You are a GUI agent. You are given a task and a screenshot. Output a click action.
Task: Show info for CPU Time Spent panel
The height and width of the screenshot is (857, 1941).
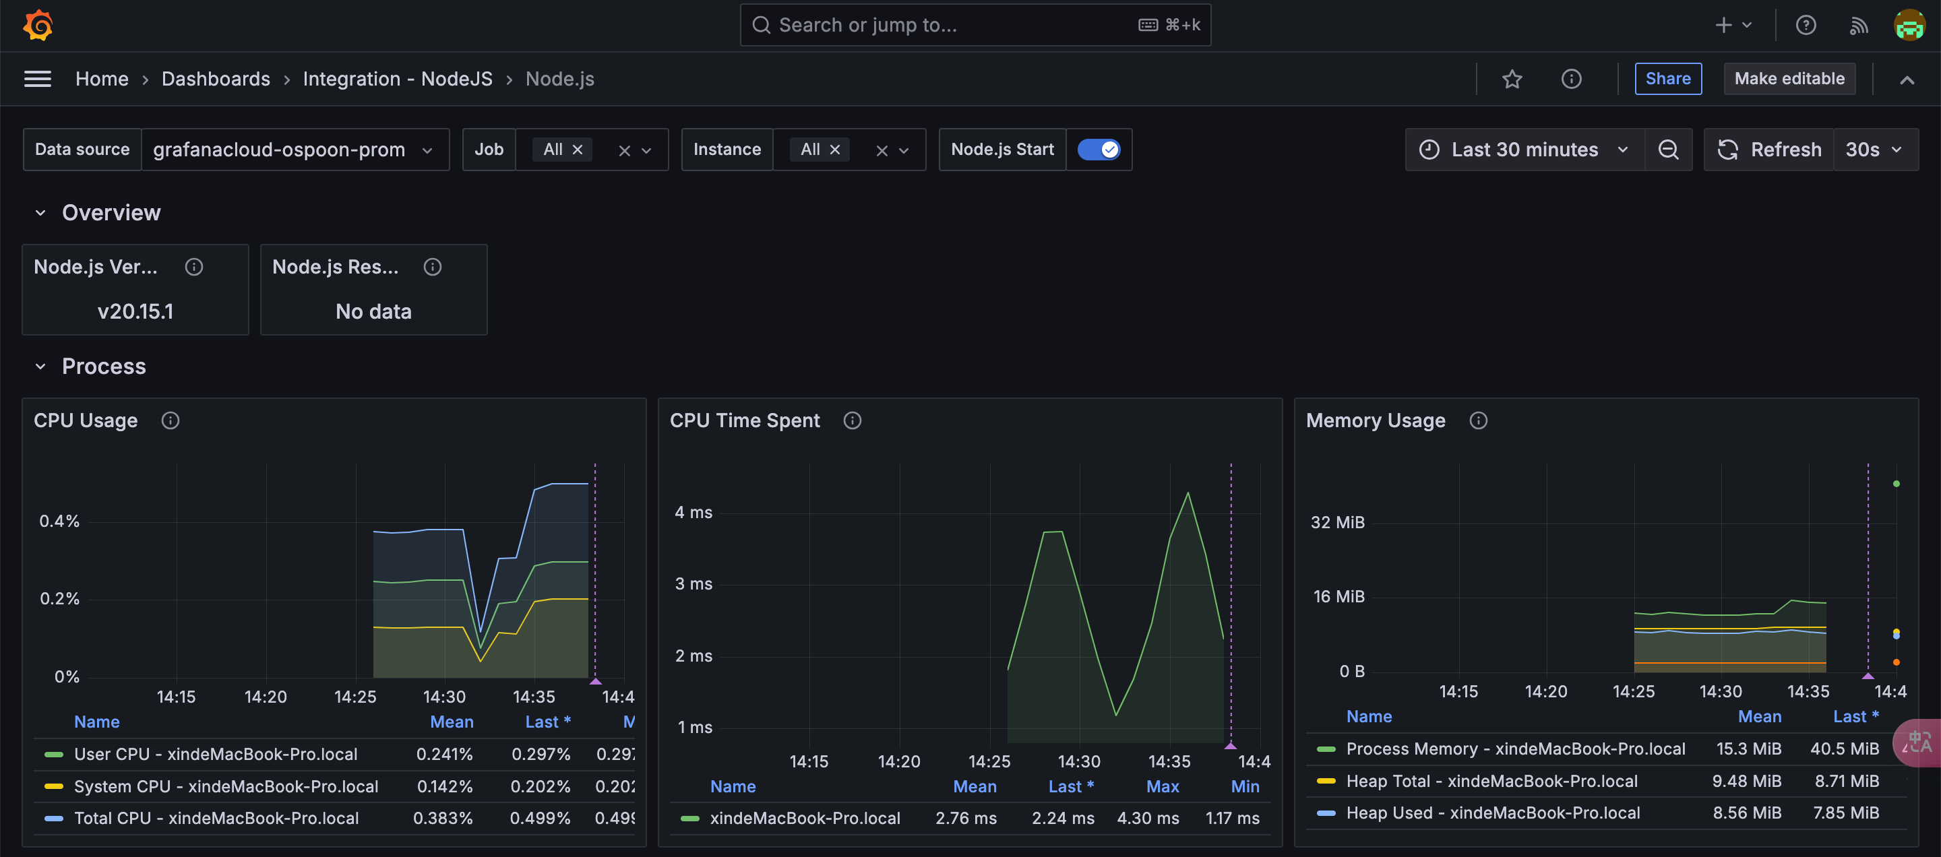tap(852, 421)
